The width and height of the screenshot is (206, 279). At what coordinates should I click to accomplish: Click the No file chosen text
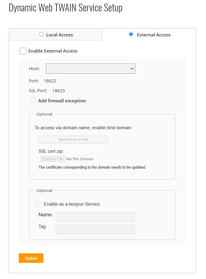pos(80,159)
